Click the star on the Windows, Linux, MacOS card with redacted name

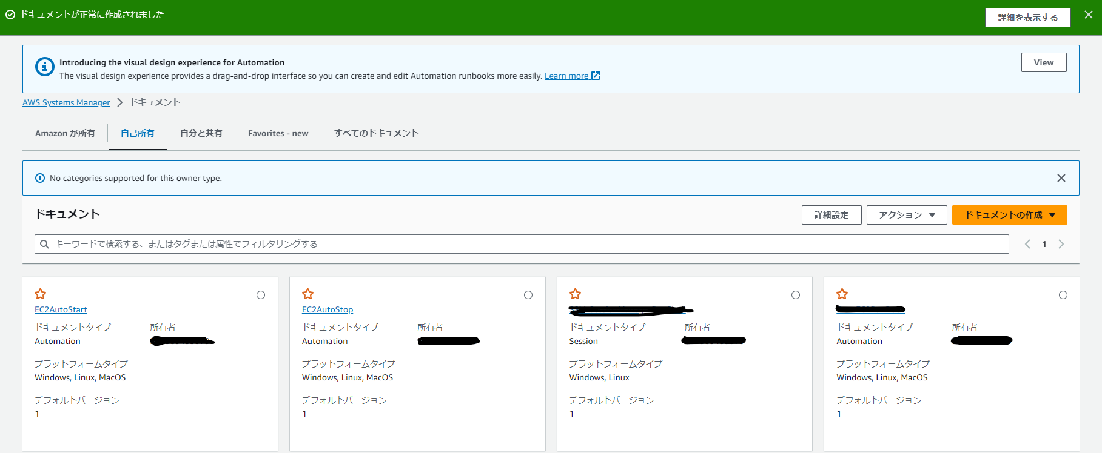coord(842,294)
